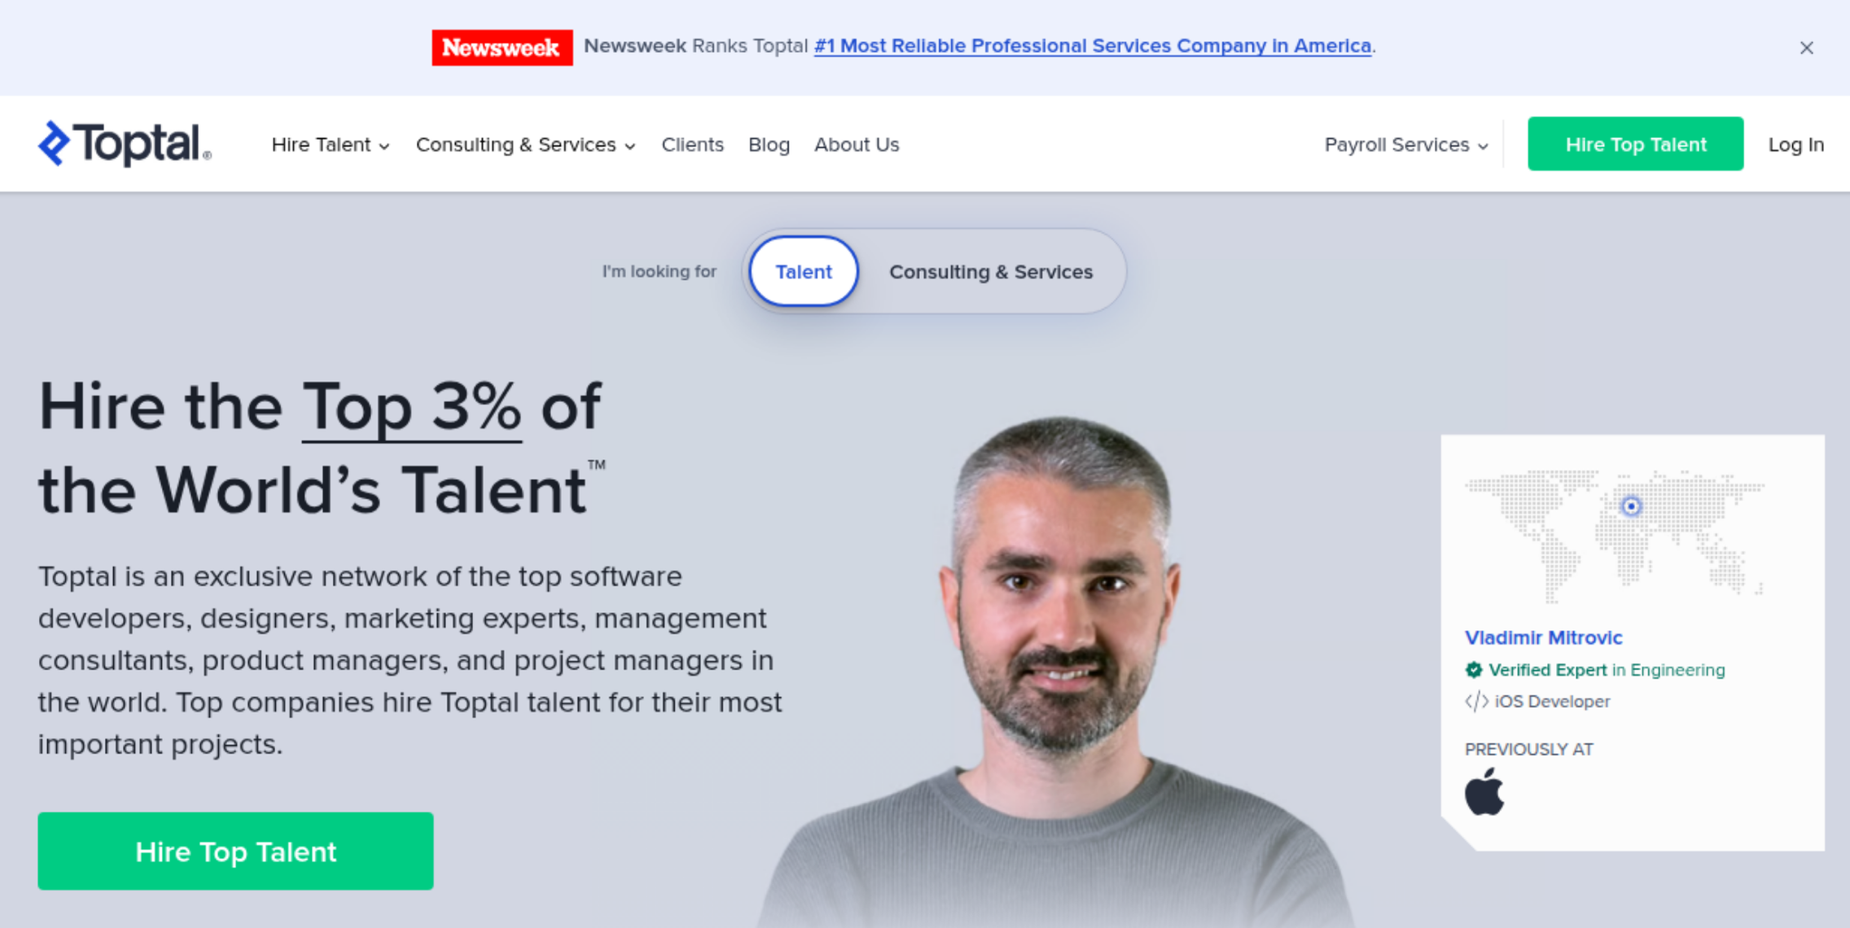The height and width of the screenshot is (928, 1850).
Task: Click the Verified Expert in Engineering text
Action: (x=1607, y=670)
